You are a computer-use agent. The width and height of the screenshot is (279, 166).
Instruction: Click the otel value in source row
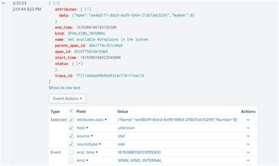point(121,136)
